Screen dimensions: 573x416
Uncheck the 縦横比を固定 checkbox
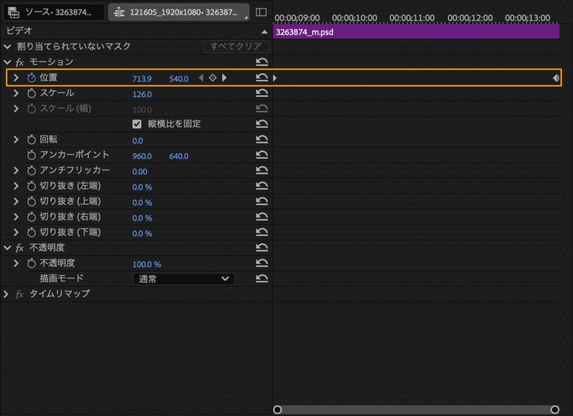coord(137,124)
